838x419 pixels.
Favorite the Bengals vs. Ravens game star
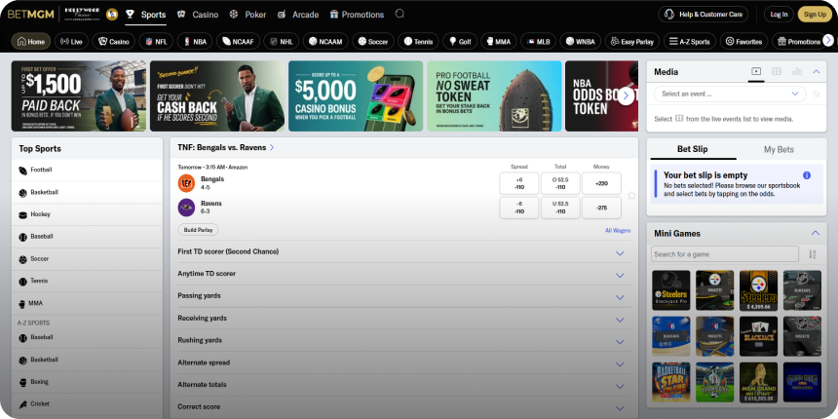631,195
